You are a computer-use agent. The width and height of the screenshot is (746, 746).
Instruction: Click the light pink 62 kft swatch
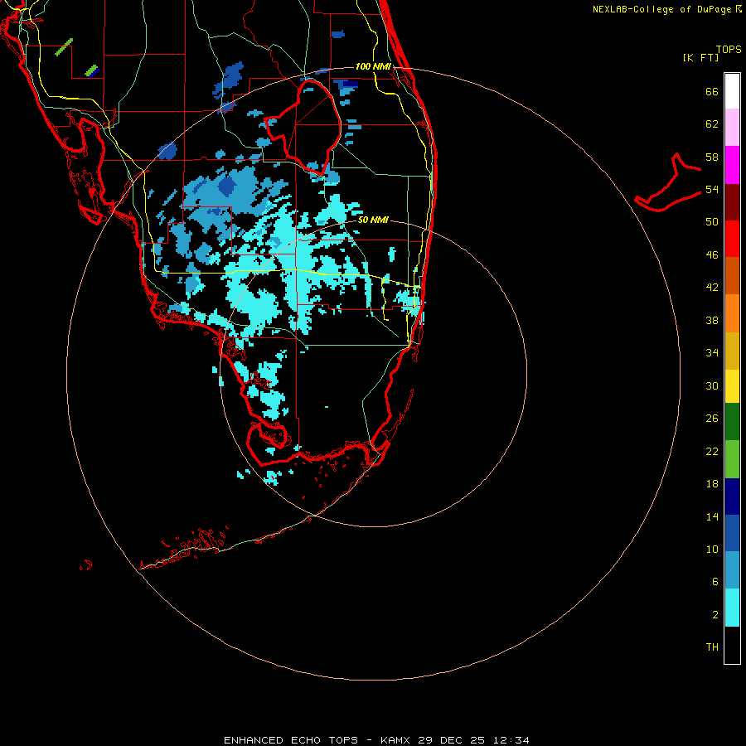pyautogui.click(x=732, y=128)
